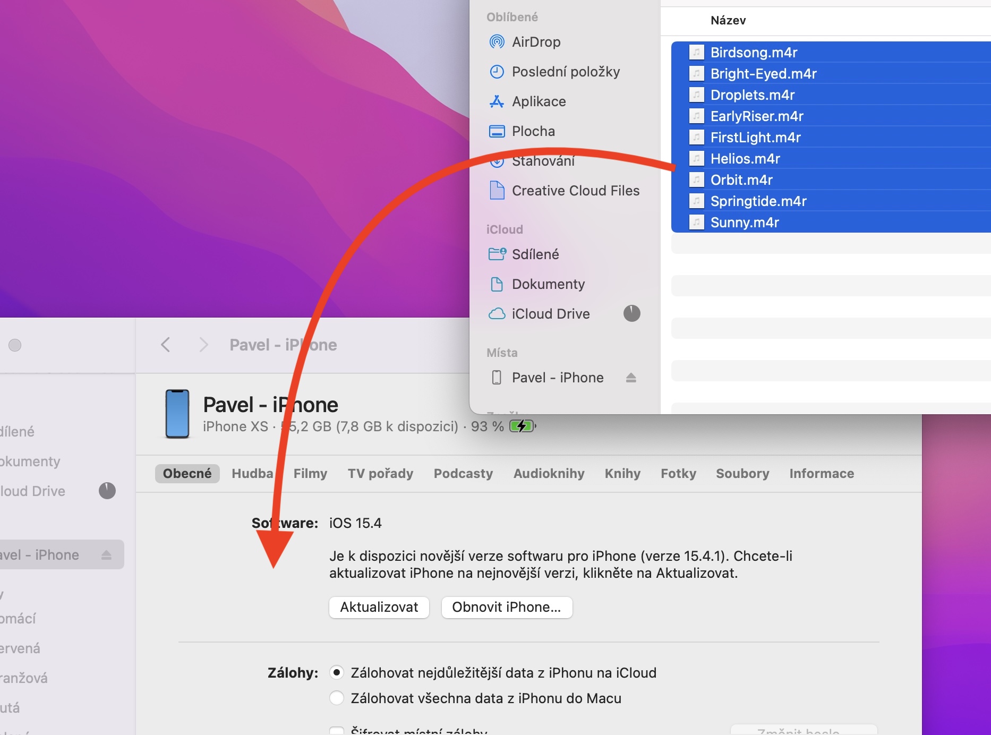The width and height of the screenshot is (991, 735).
Task: Click the Orbit.m4r file icon
Action: click(x=696, y=180)
